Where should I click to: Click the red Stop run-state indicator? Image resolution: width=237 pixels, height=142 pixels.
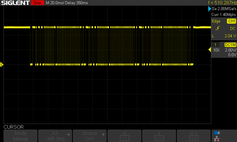pos(37,3)
